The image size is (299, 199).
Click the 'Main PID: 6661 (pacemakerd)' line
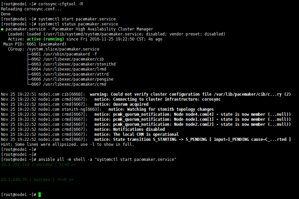[35, 44]
